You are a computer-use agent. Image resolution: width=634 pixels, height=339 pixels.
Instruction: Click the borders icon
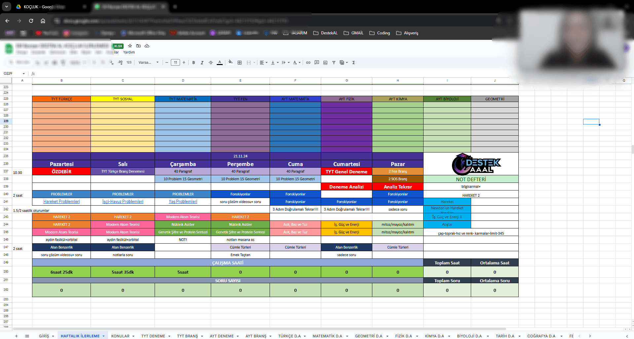pyautogui.click(x=240, y=63)
